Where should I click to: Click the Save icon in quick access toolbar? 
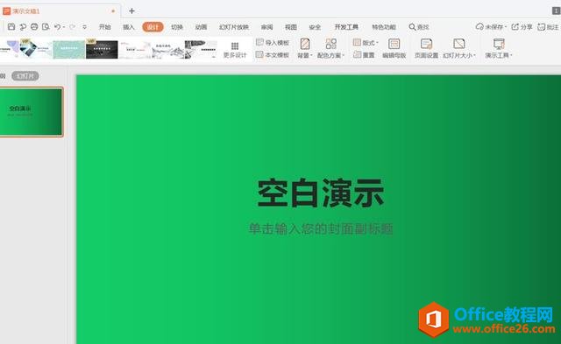click(x=11, y=27)
